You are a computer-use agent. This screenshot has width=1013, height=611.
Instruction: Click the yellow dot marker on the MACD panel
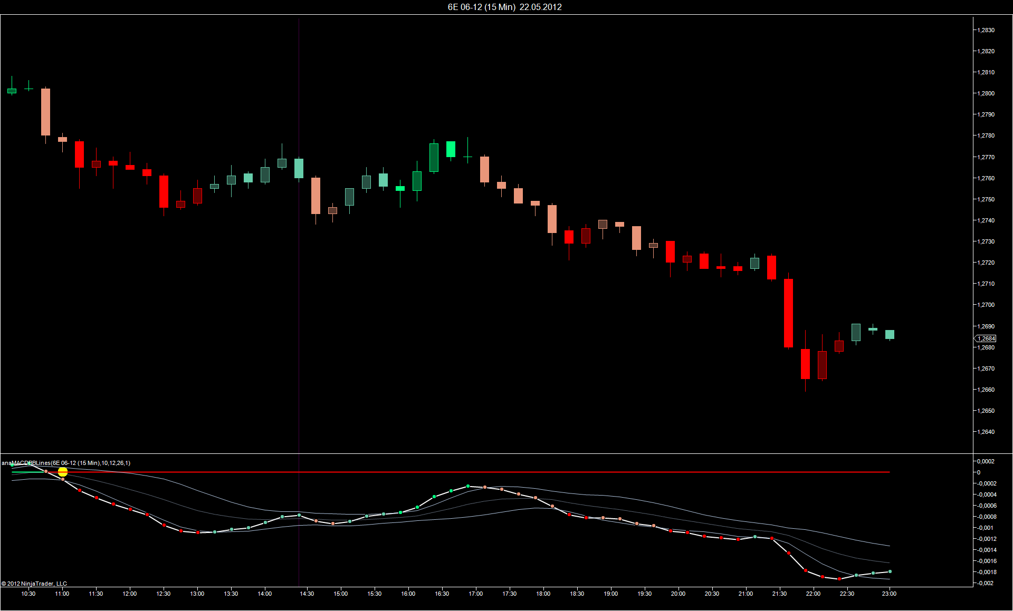63,472
